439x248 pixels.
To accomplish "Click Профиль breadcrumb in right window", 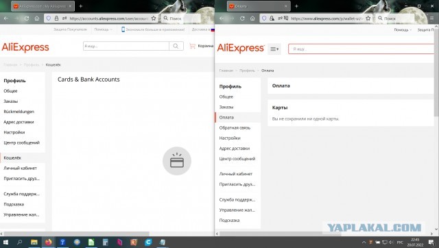I will 247,71.
